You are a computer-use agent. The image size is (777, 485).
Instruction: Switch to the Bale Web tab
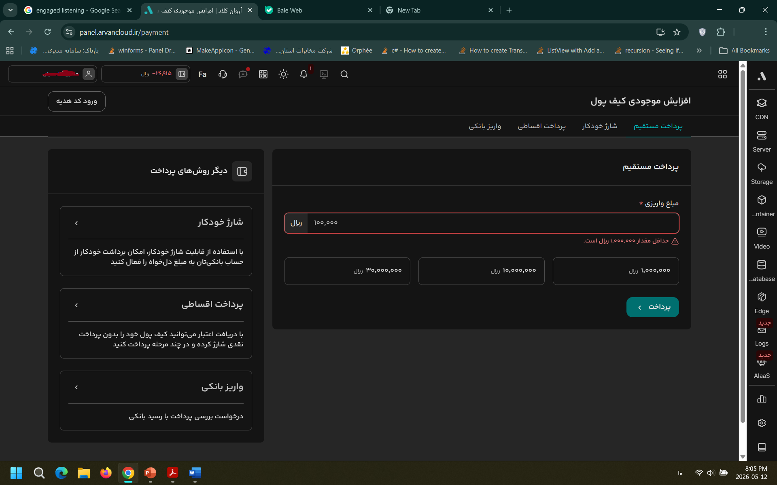pos(319,10)
